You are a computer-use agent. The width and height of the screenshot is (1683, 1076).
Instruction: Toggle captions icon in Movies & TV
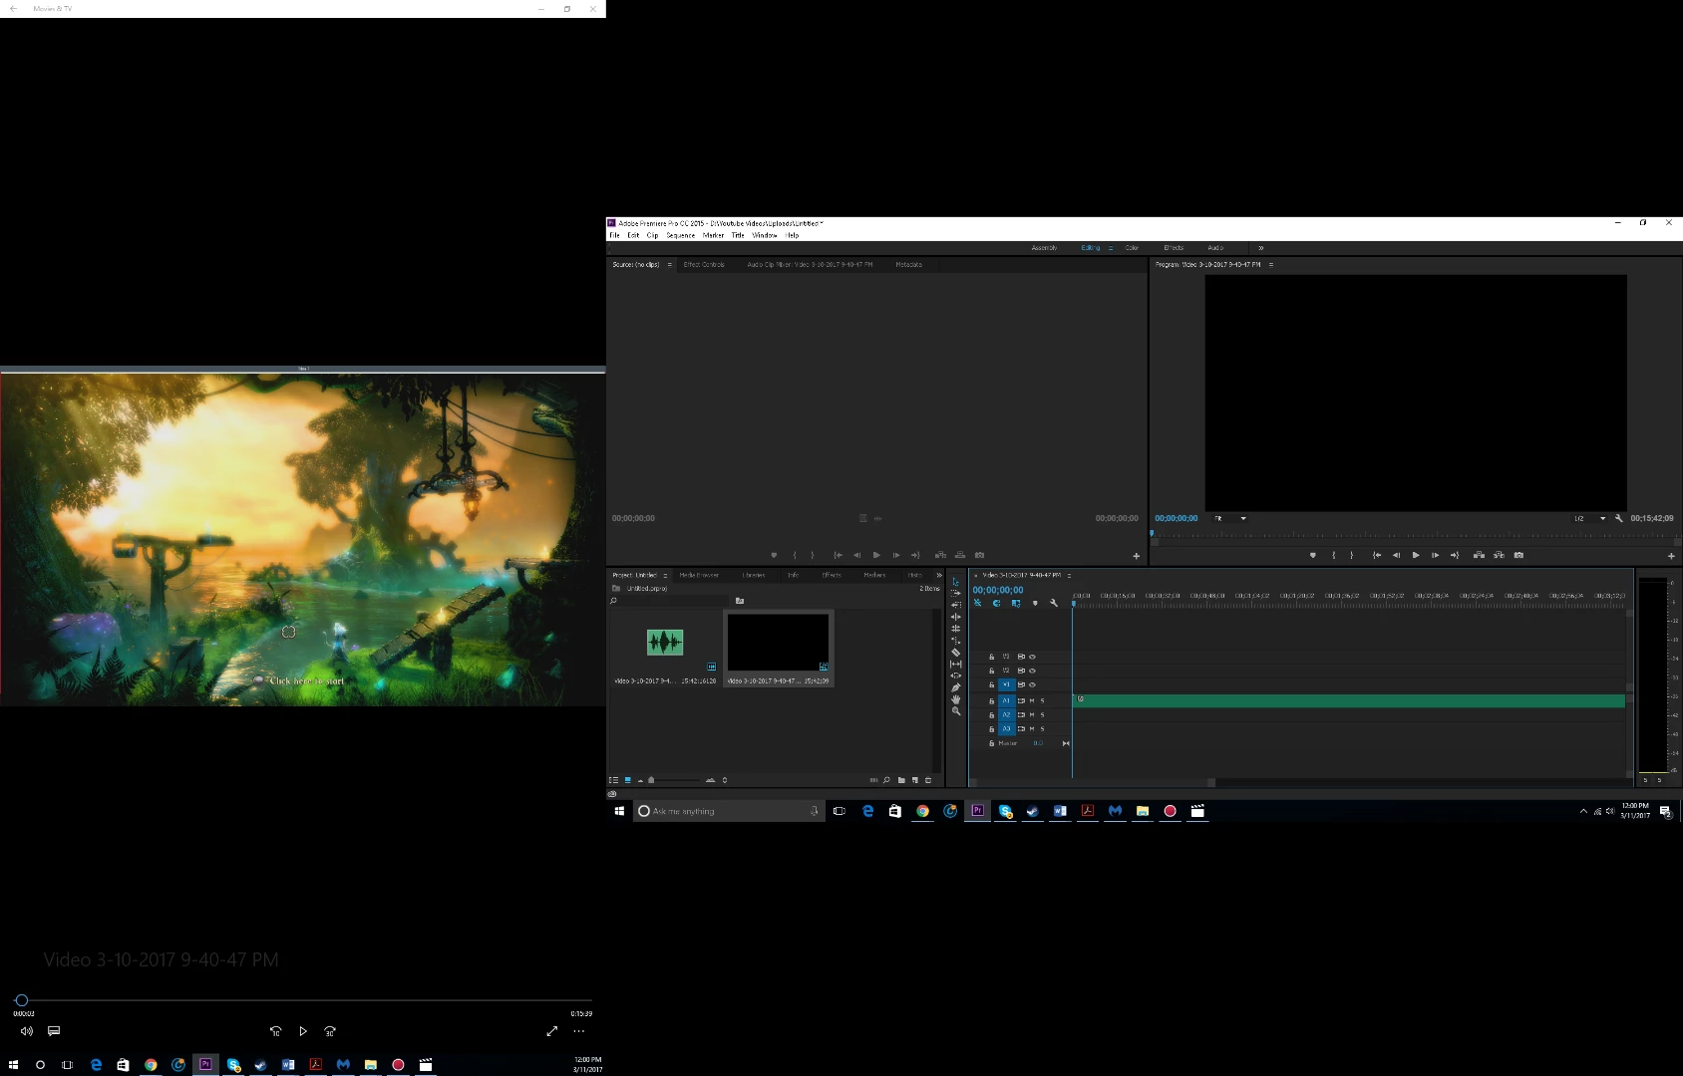(x=54, y=1031)
